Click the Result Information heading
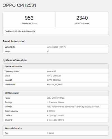 tap(14, 41)
